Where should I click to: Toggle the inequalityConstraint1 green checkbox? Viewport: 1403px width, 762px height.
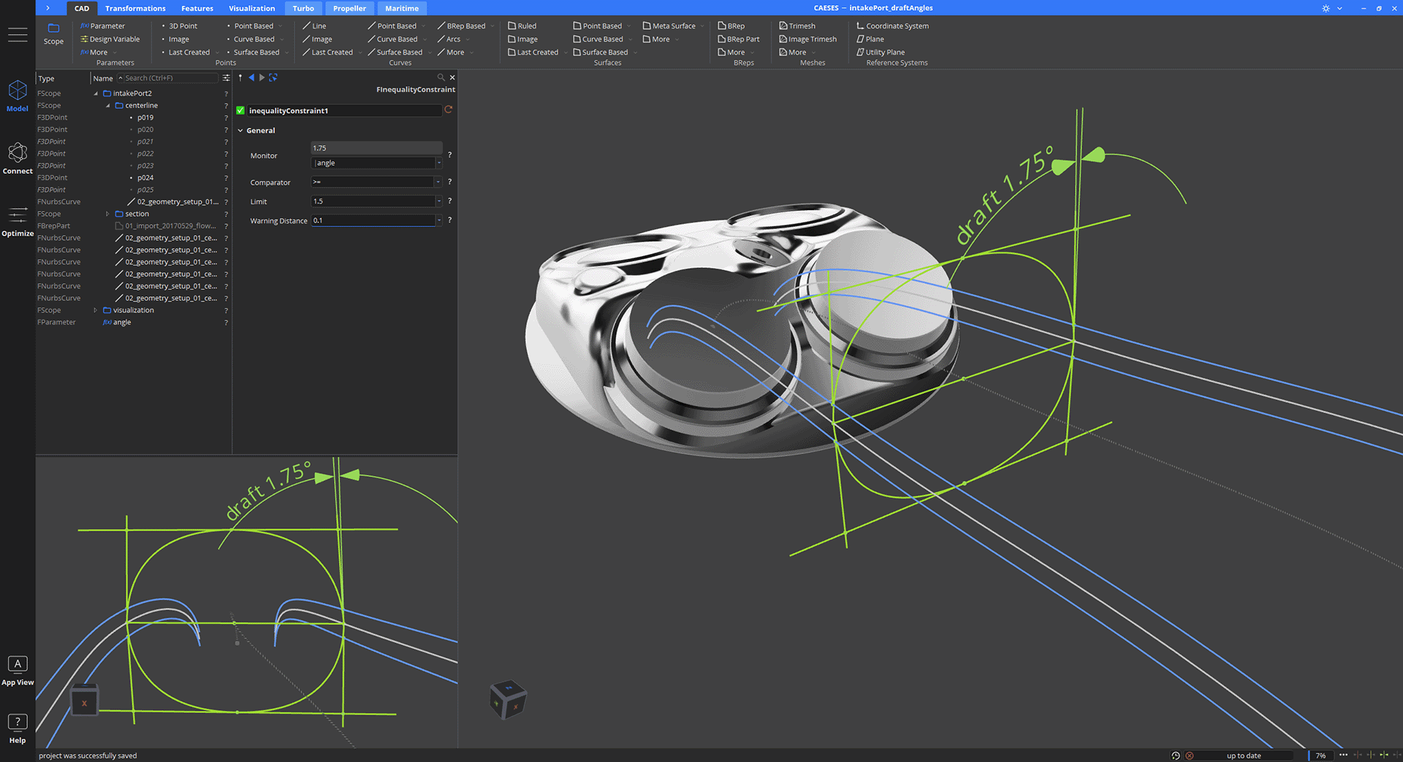click(x=240, y=111)
